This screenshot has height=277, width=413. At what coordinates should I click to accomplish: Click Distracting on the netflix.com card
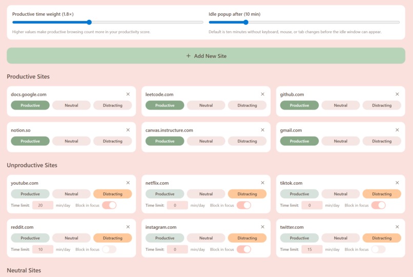pos(247,194)
